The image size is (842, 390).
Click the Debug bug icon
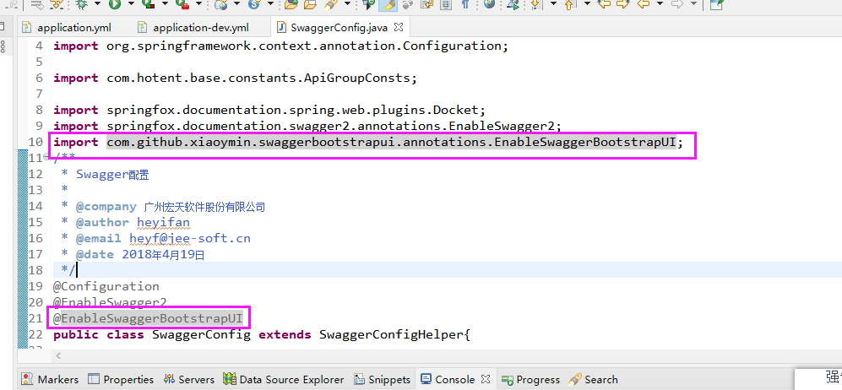(x=82, y=4)
